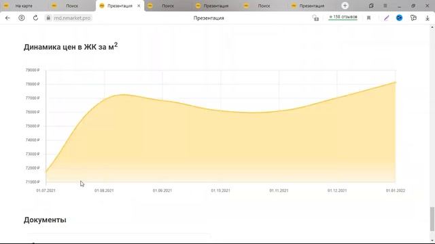Viewport: 435px width, 244px height.
Task: Click the 75000 ₽ axis label
Action: [33, 126]
